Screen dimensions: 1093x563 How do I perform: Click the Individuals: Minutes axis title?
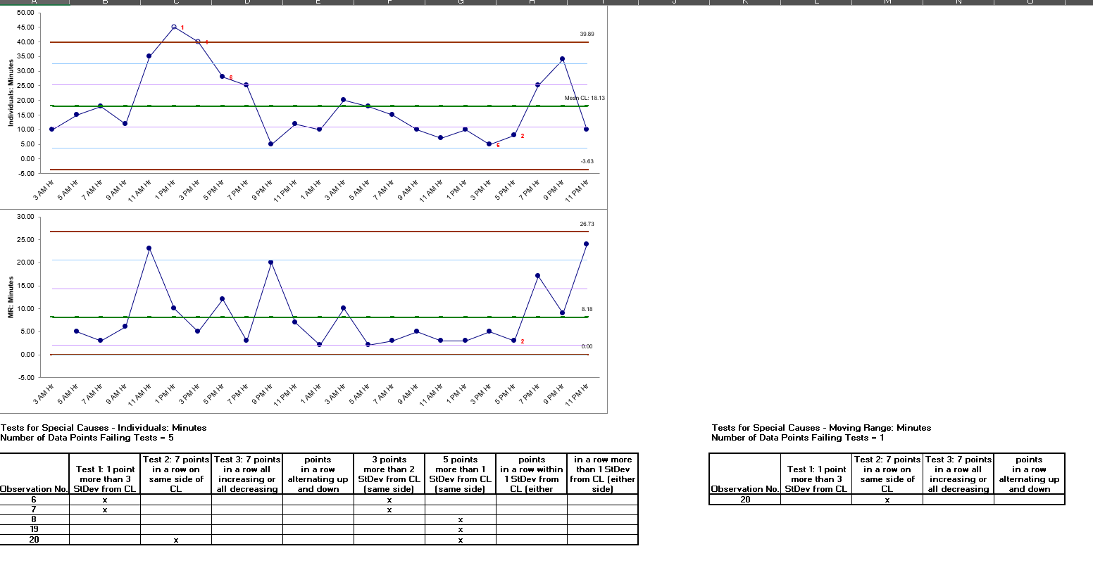11,91
